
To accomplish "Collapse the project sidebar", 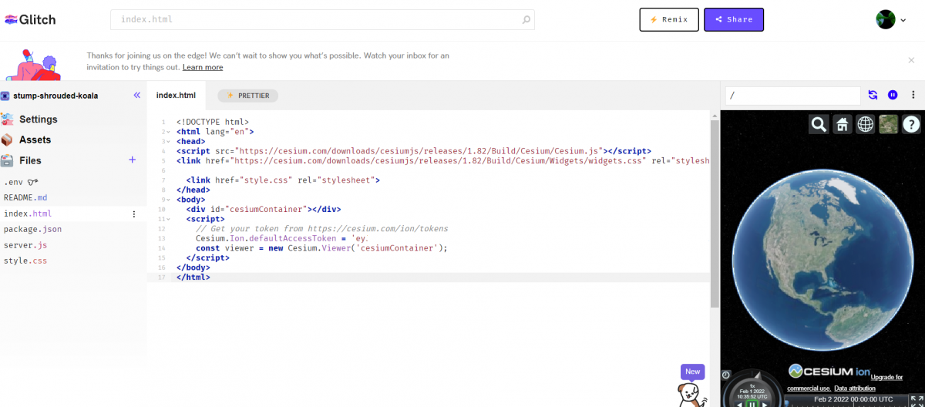I will 136,96.
